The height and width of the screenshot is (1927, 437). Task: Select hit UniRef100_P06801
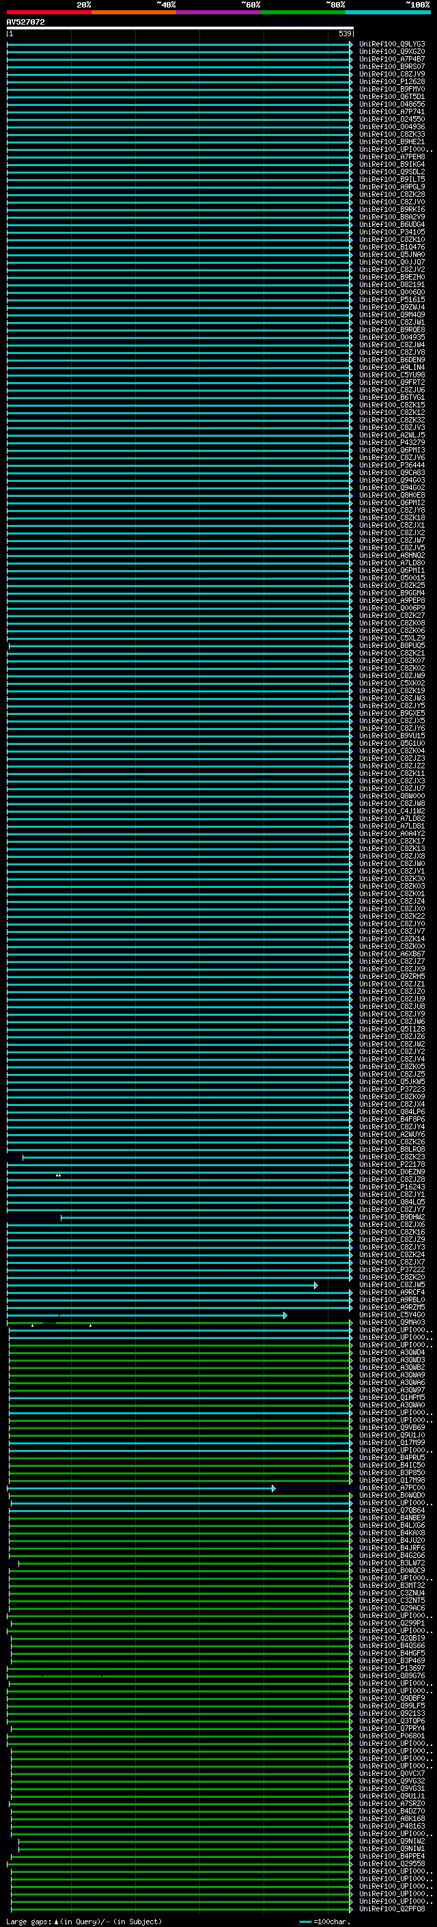[x=391, y=1736]
